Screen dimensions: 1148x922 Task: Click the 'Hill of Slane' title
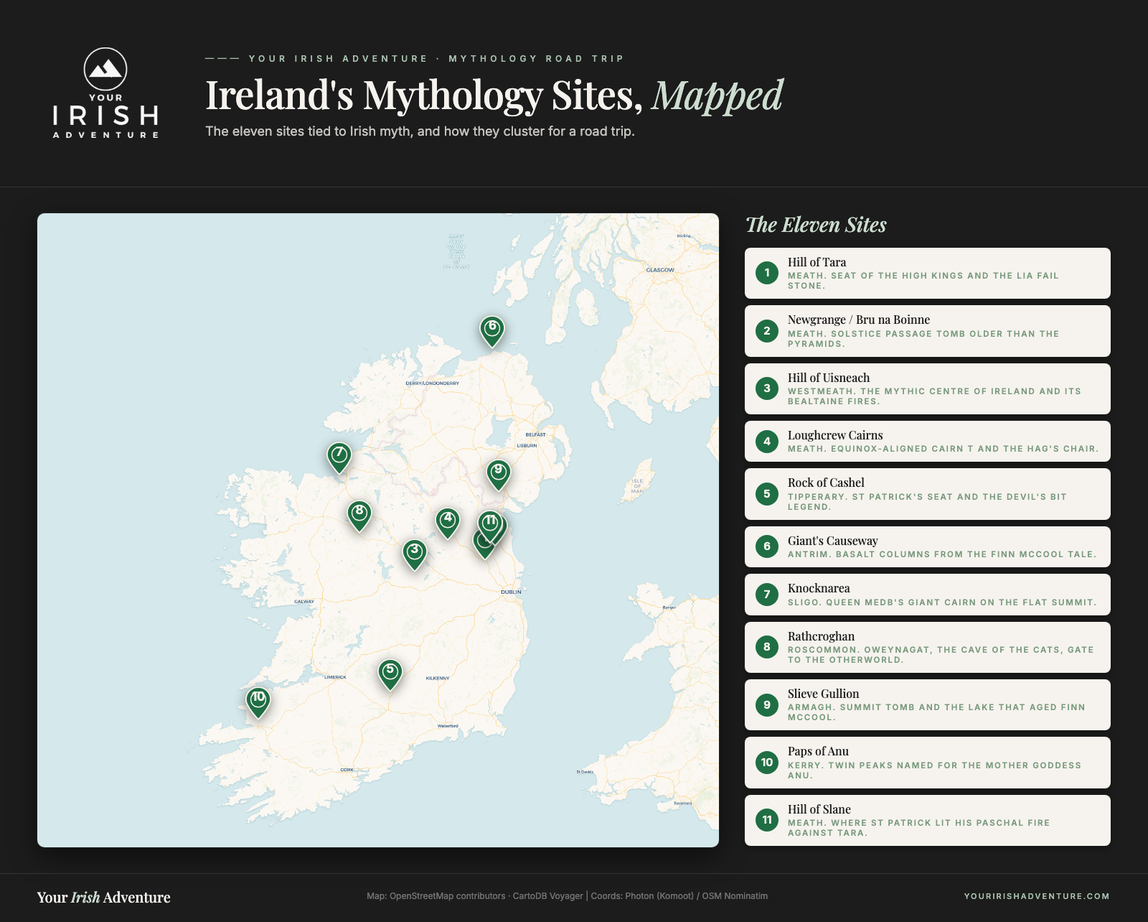click(x=819, y=809)
